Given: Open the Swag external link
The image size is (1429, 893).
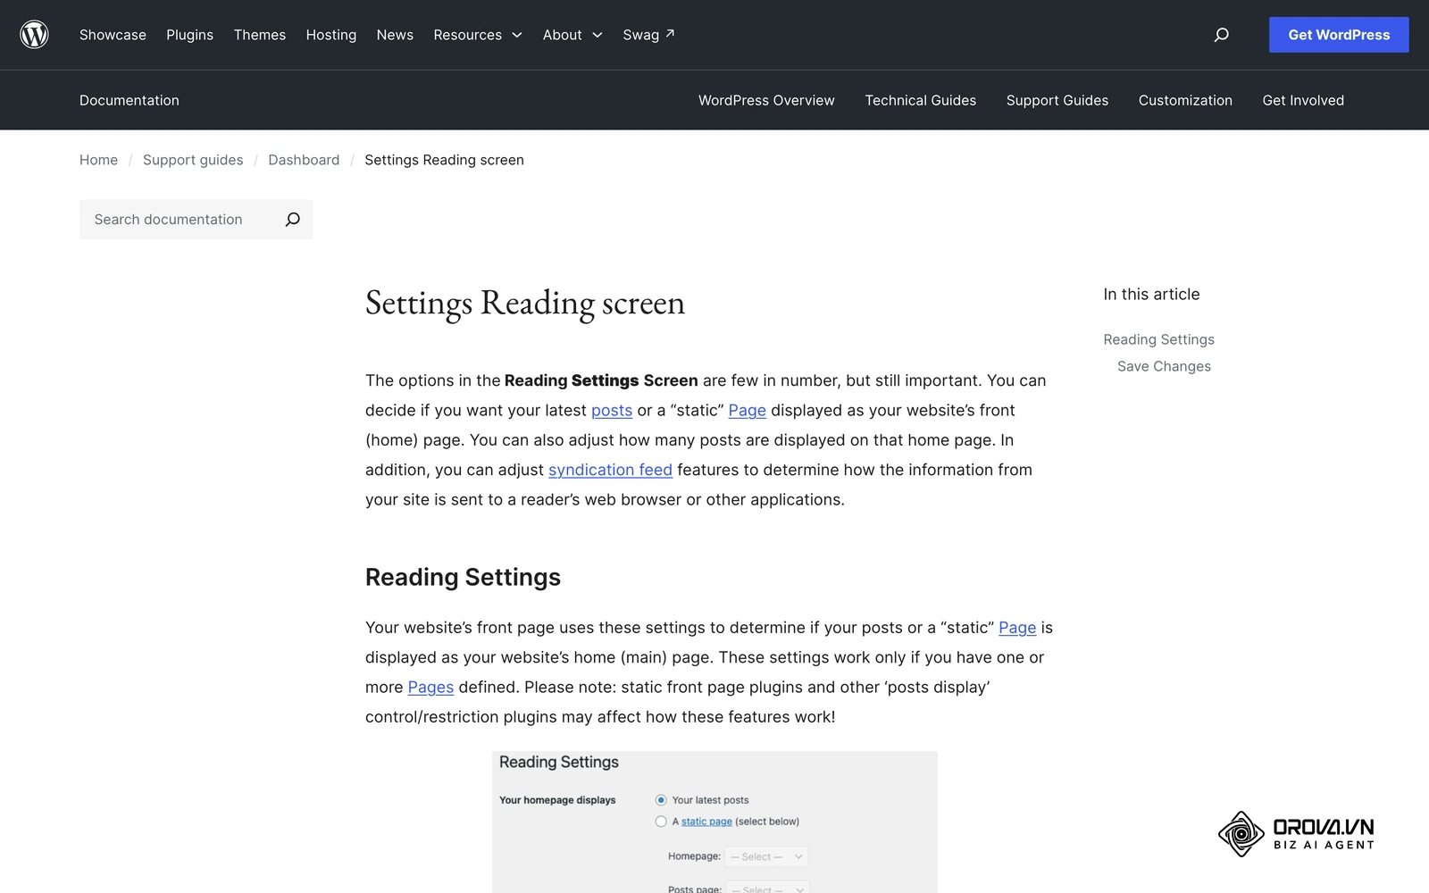Looking at the screenshot, I should [648, 35].
